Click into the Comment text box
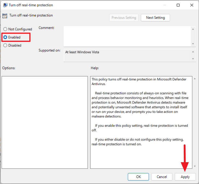 click(127, 37)
